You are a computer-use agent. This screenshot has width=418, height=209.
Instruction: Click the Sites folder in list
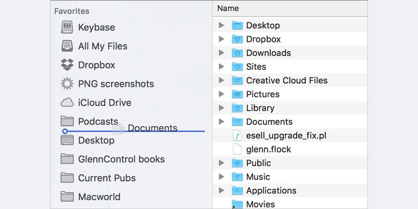pyautogui.click(x=256, y=67)
